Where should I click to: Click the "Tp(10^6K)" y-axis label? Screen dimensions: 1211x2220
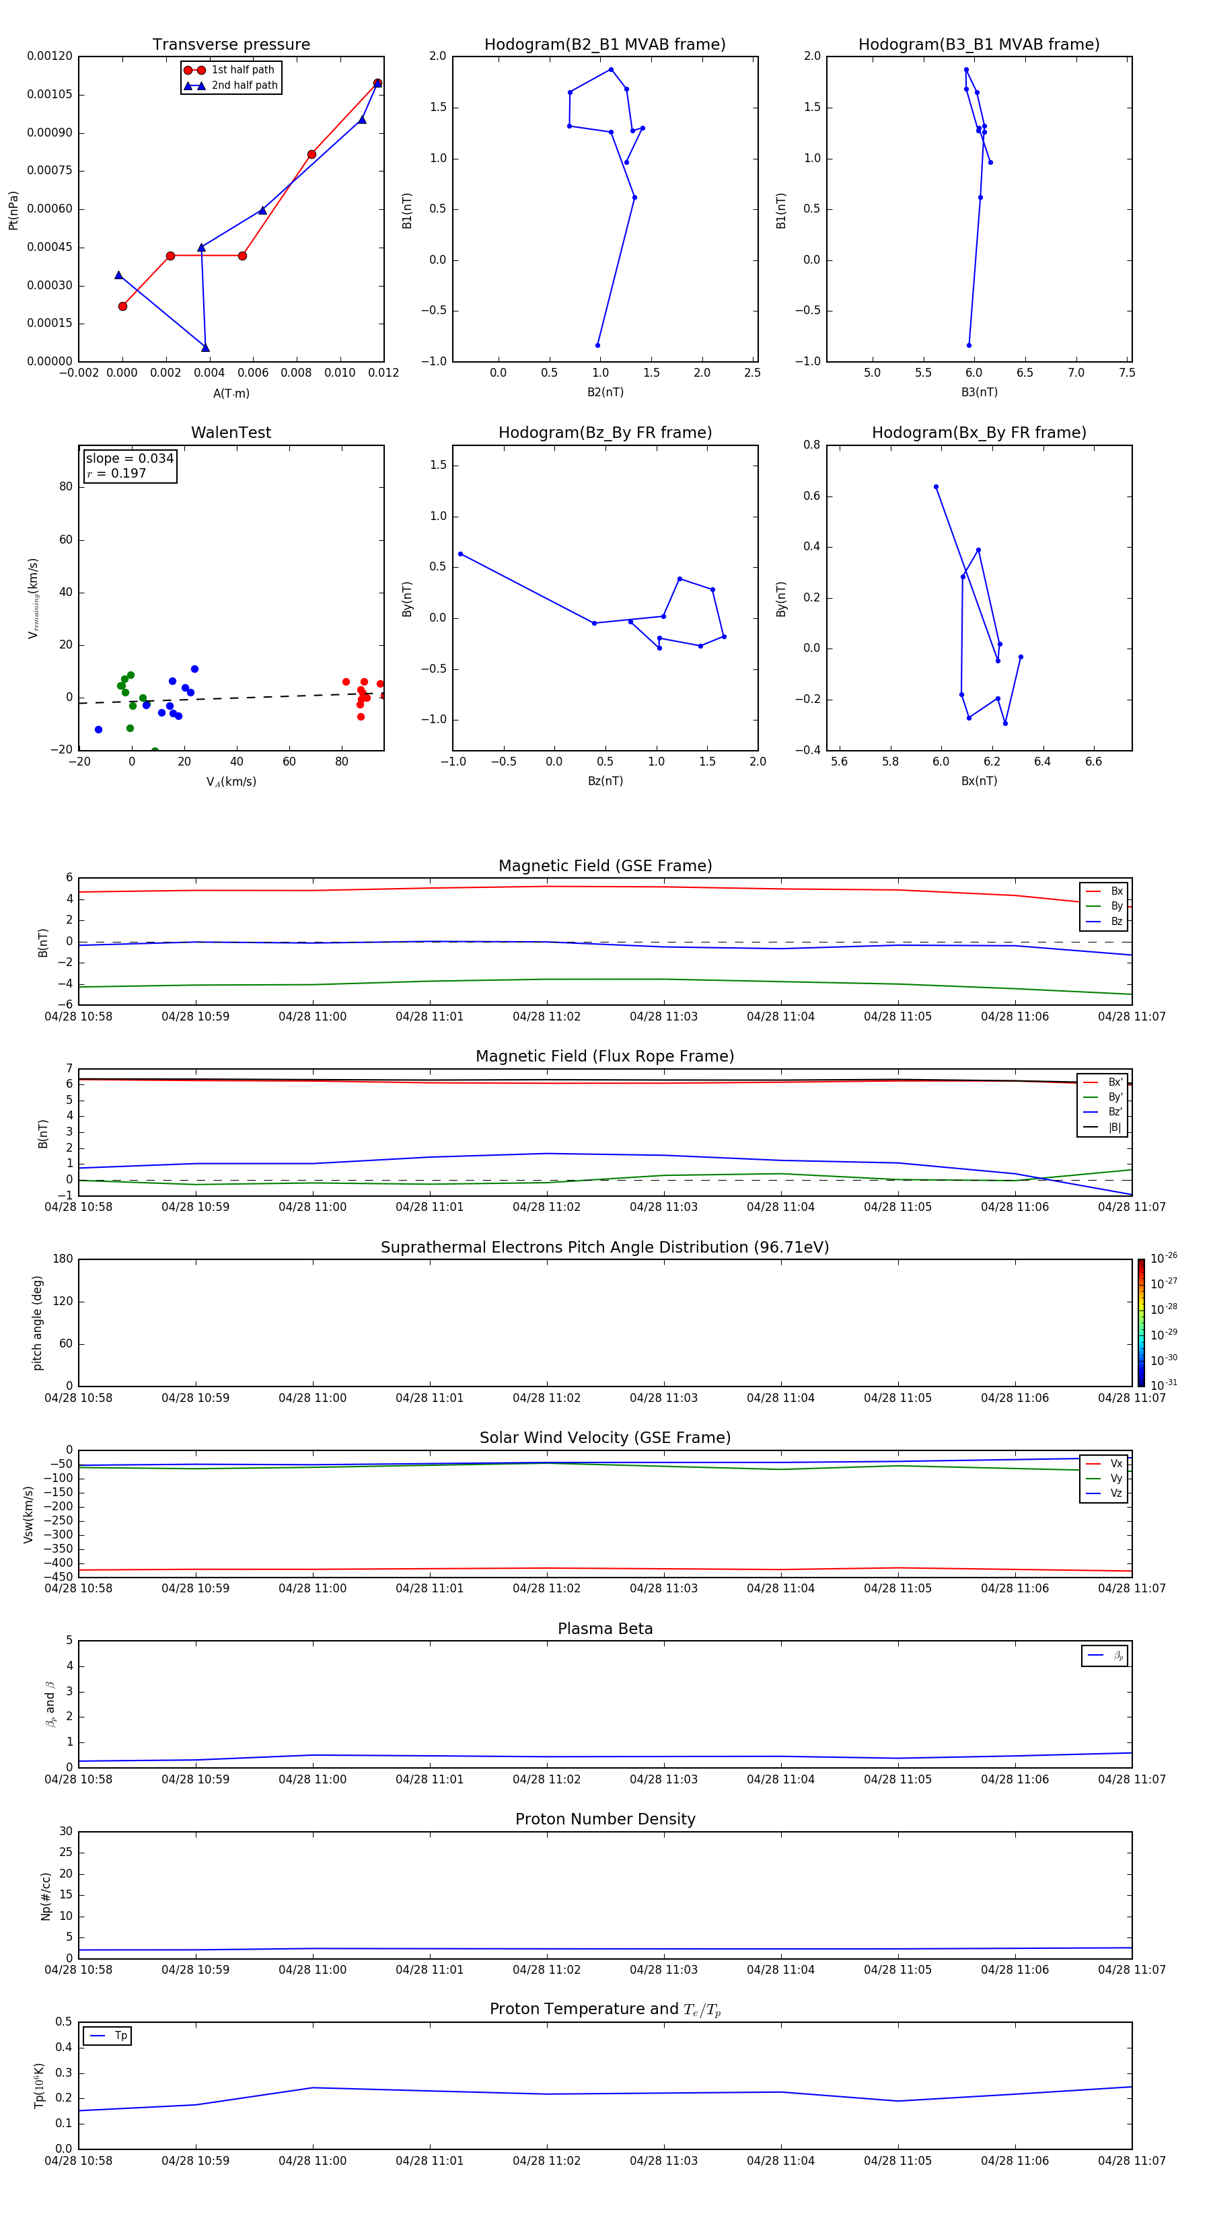pos(39,2085)
